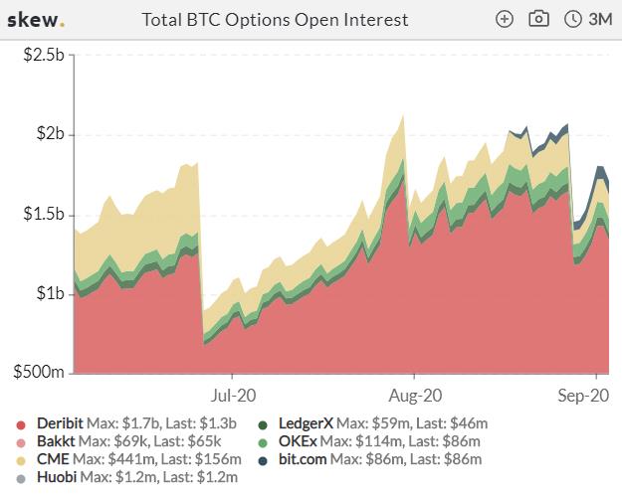Toggle Huobi series via gray legend dot
The width and height of the screenshot is (622, 494).
[21, 478]
